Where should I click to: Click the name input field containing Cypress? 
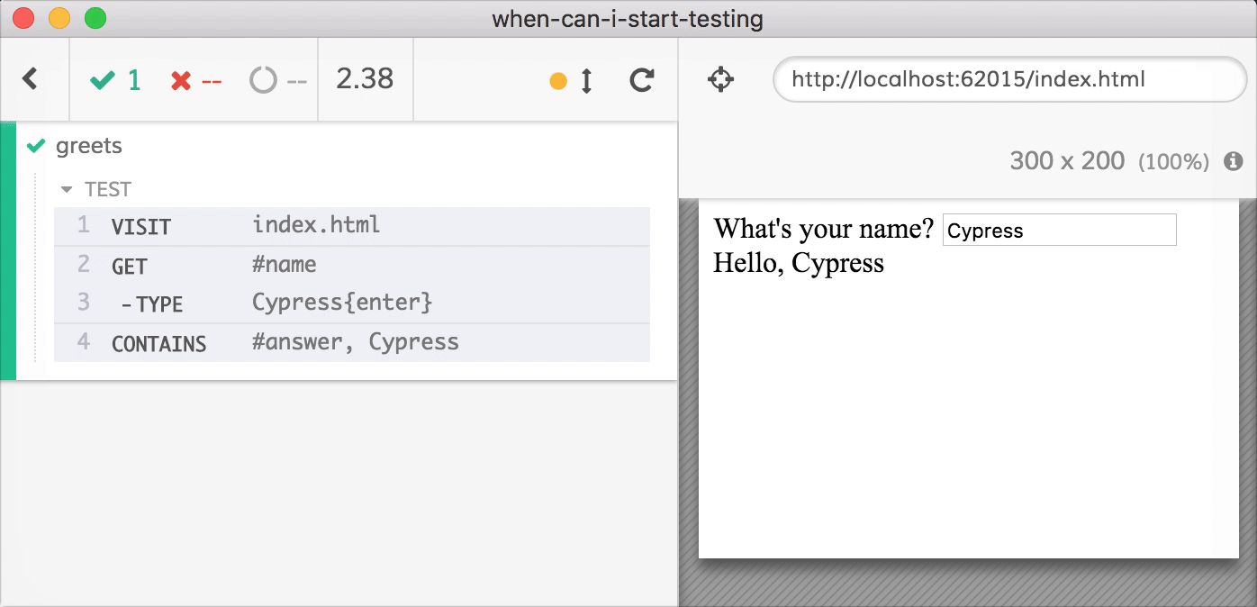(x=1059, y=231)
